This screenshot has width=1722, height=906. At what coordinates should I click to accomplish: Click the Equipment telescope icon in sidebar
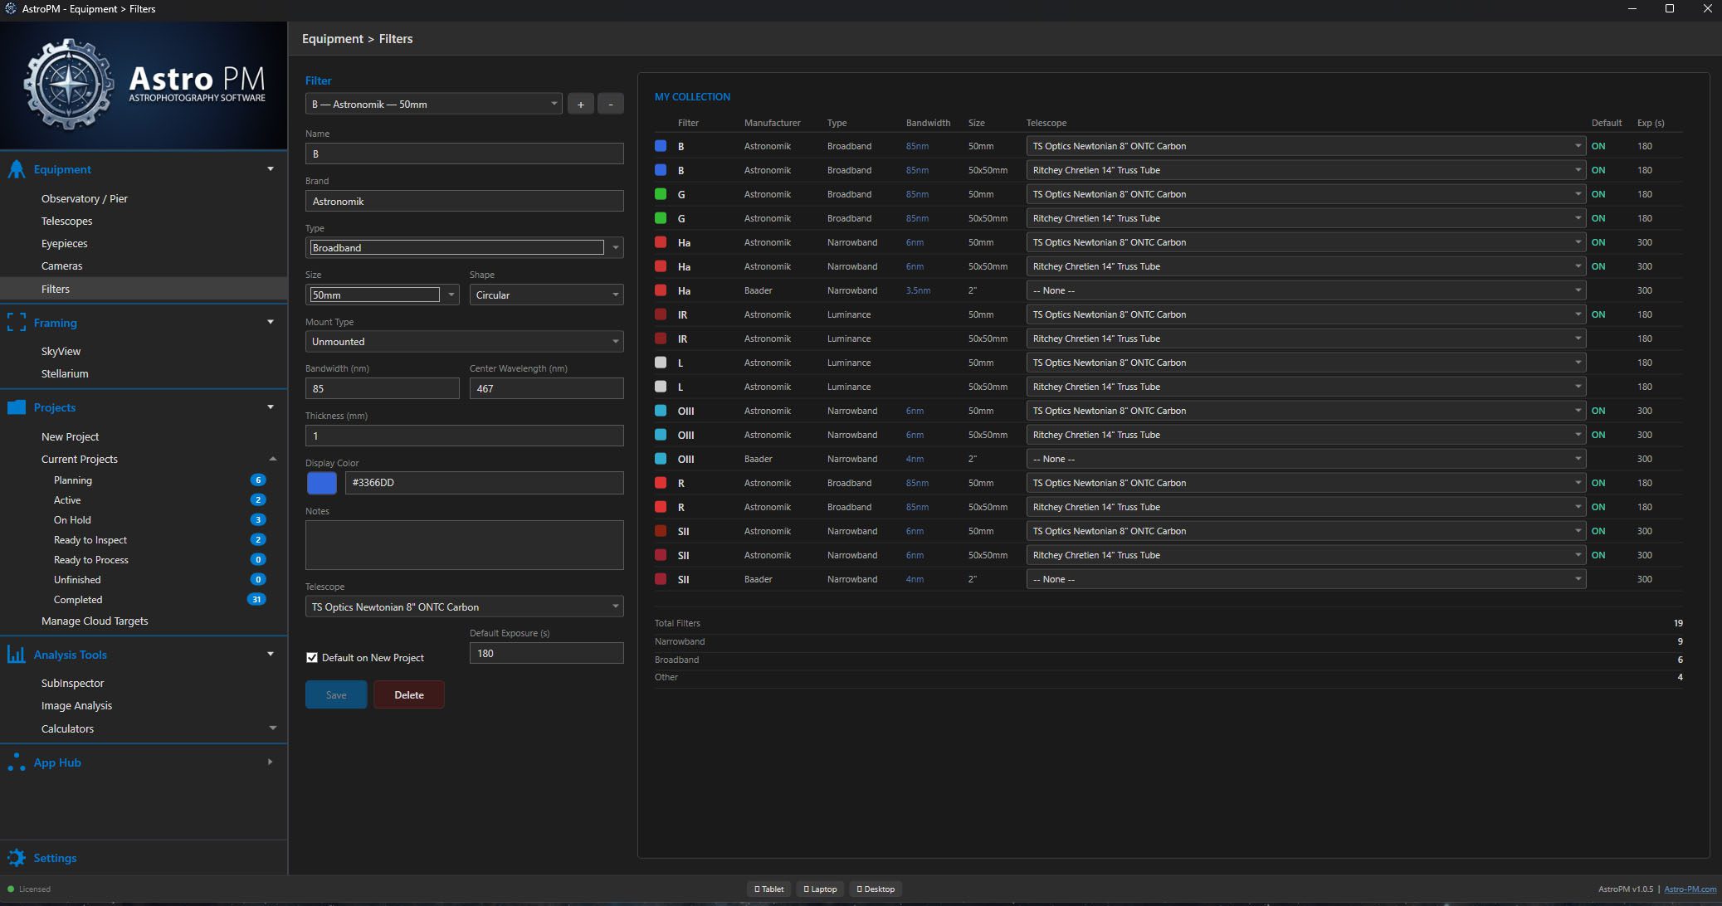tap(17, 169)
